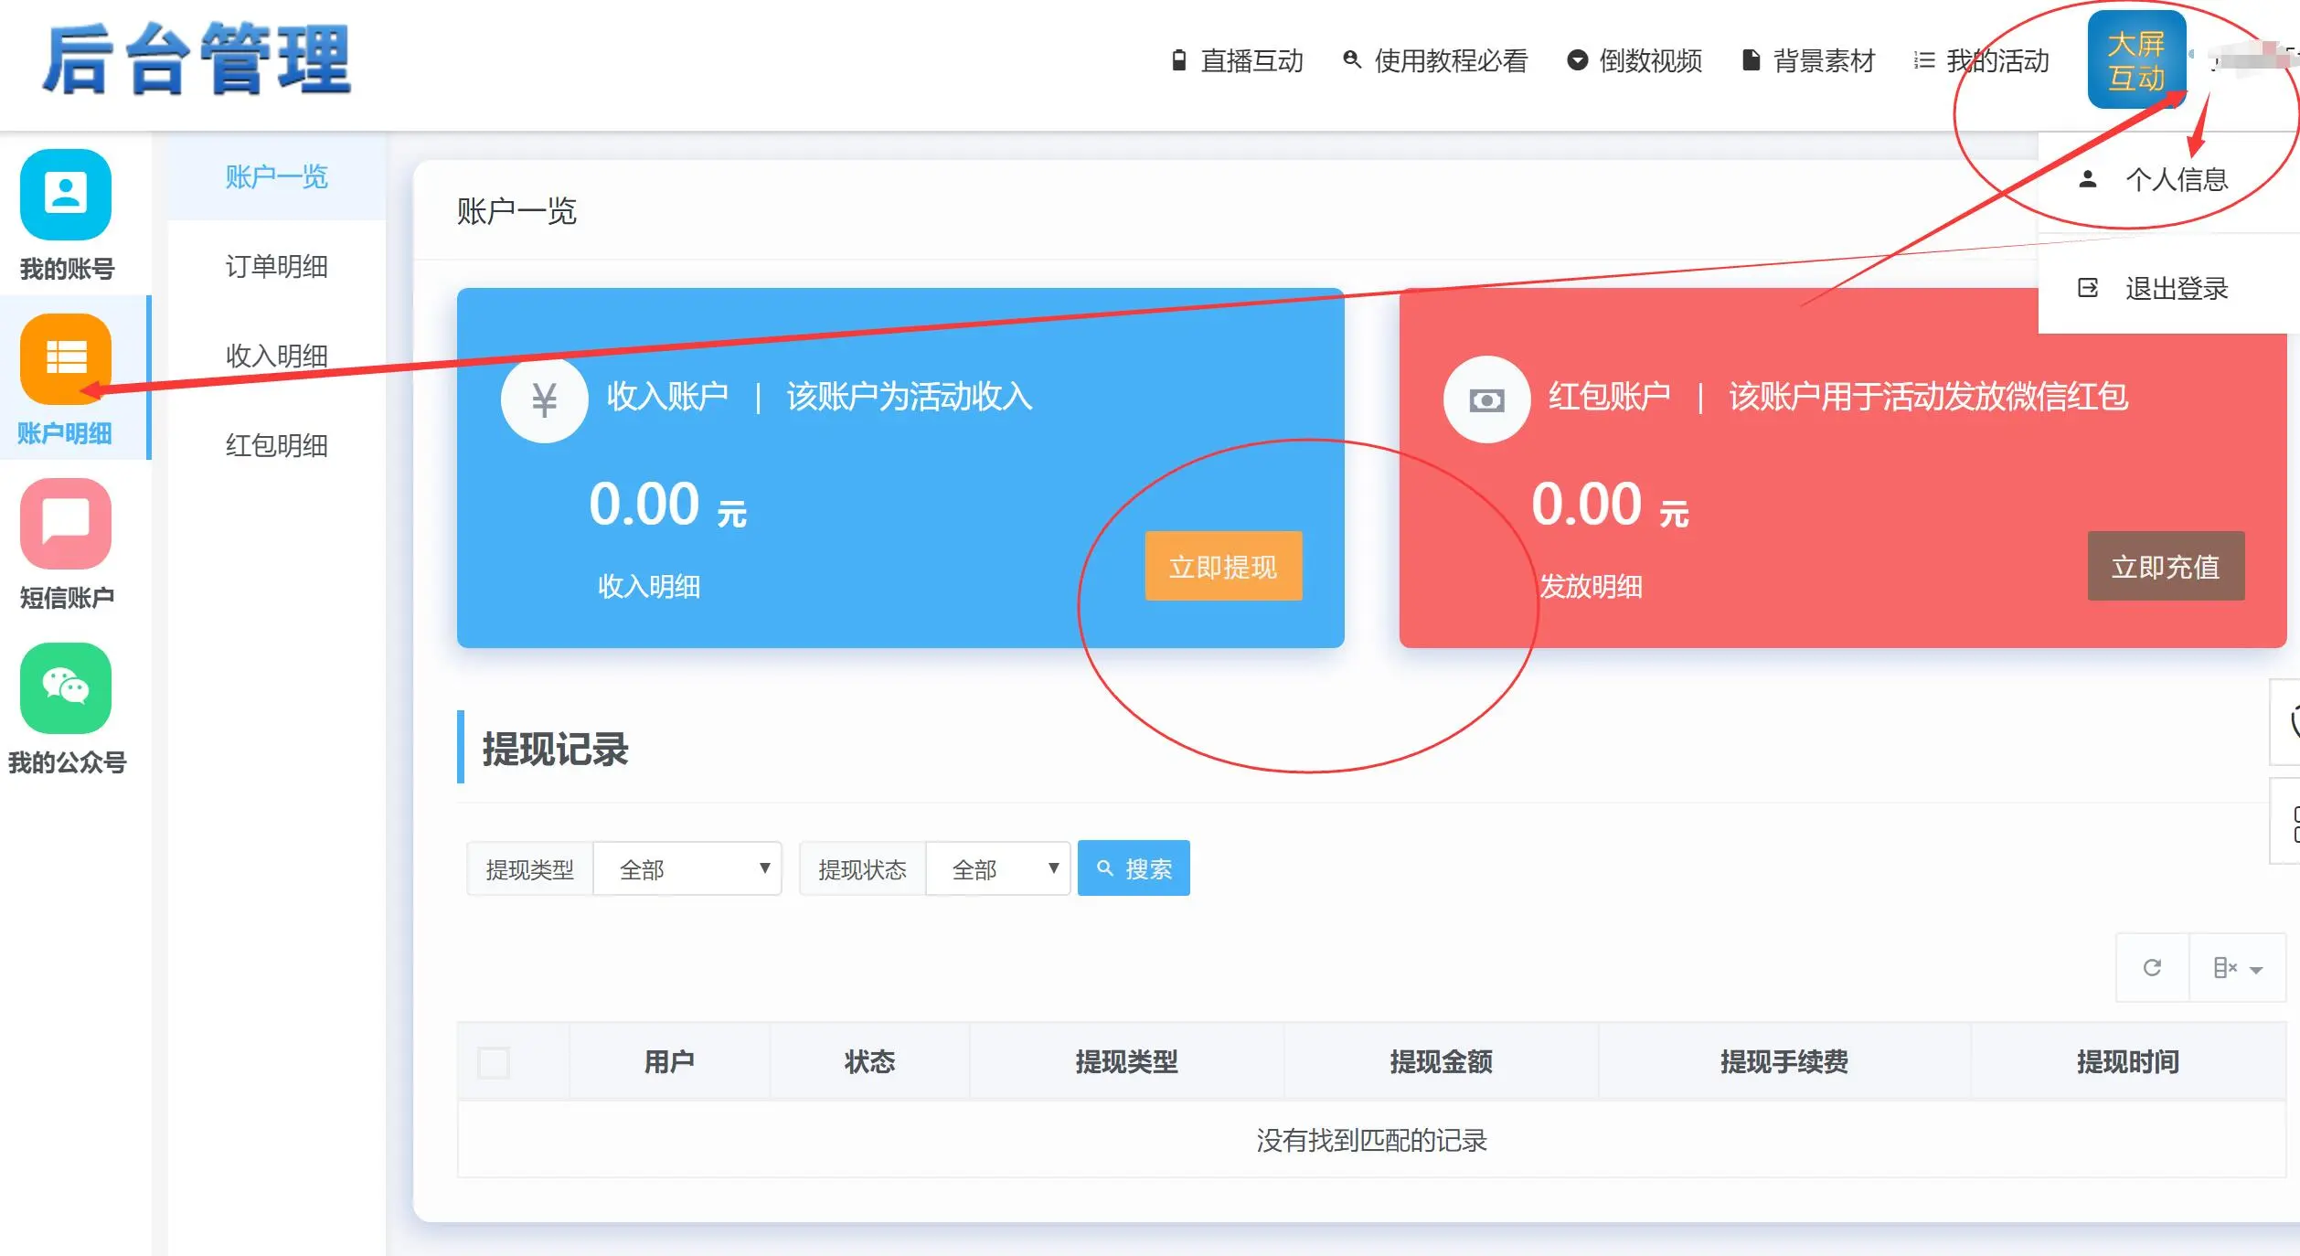Select the orange 账户明细 sidebar icon
Image resolution: width=2300 pixels, height=1256 pixels.
(x=66, y=359)
